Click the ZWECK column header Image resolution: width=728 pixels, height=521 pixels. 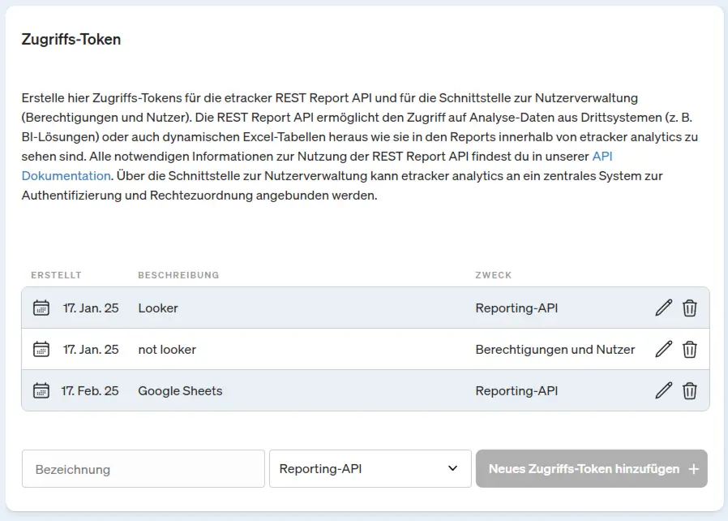click(493, 275)
